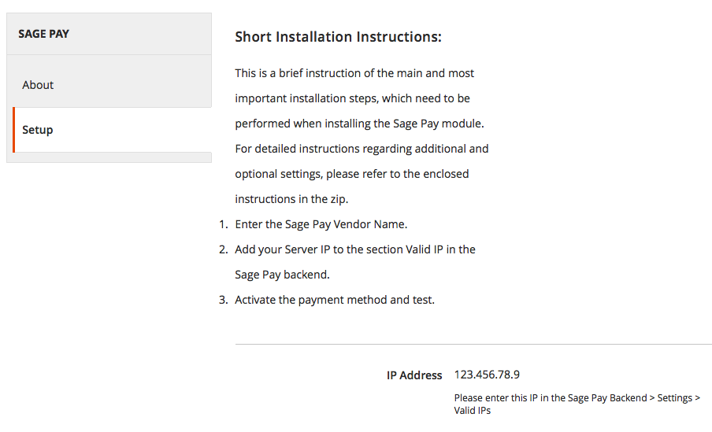Click list number 3 marker
This screenshot has width=712, height=432.
224,300
